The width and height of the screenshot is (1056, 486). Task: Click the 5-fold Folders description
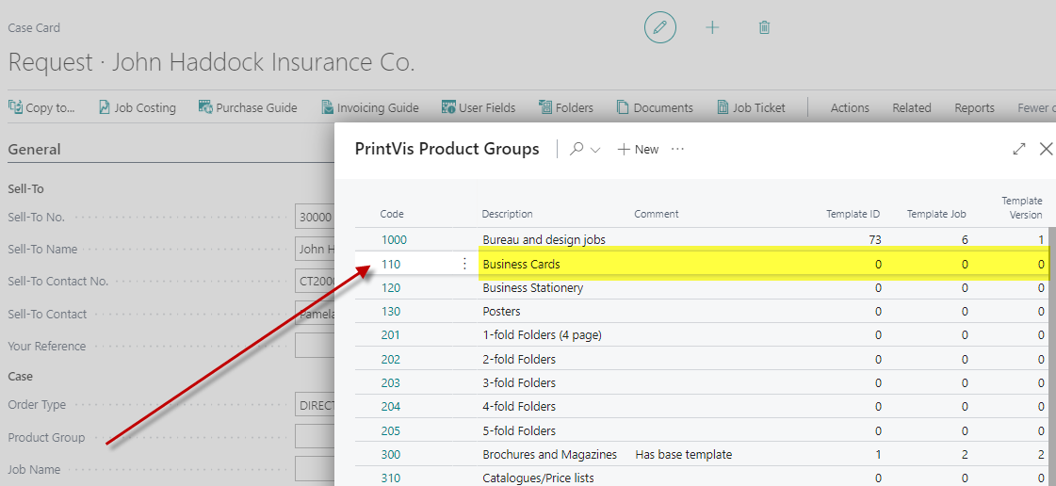point(519,430)
